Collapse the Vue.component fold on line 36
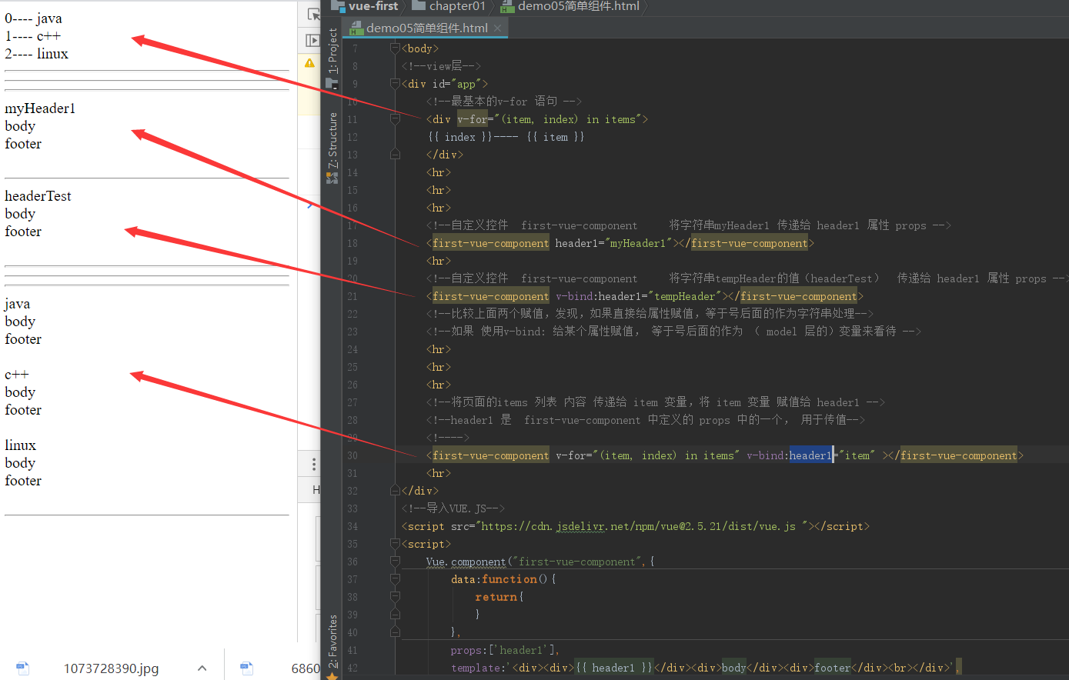 click(x=395, y=562)
